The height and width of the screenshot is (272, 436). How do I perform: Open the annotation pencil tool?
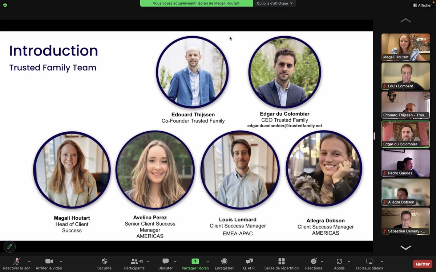[x=10, y=247]
